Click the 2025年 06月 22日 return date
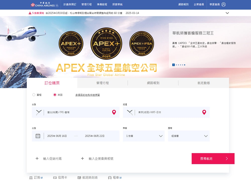The height and width of the screenshot is (189, 251). coord(95,136)
